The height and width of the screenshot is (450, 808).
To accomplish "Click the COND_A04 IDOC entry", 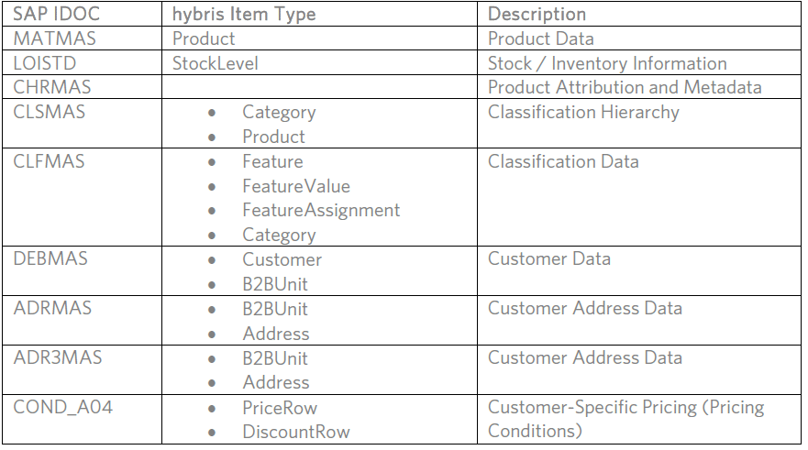I will (62, 407).
